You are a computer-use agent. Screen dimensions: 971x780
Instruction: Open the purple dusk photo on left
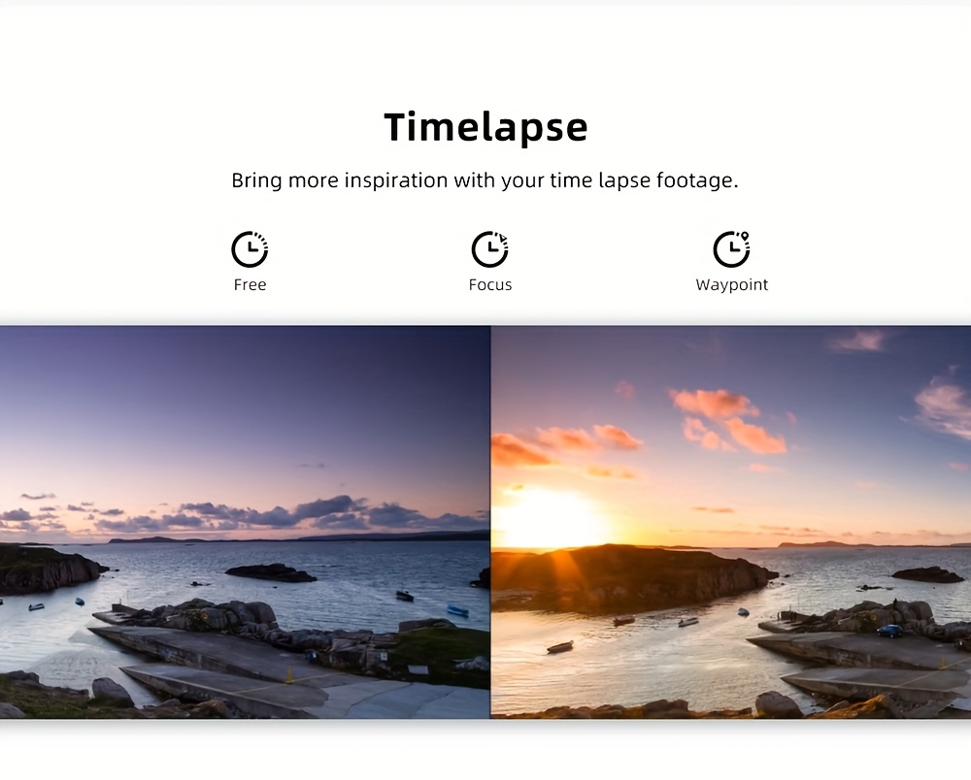245,521
